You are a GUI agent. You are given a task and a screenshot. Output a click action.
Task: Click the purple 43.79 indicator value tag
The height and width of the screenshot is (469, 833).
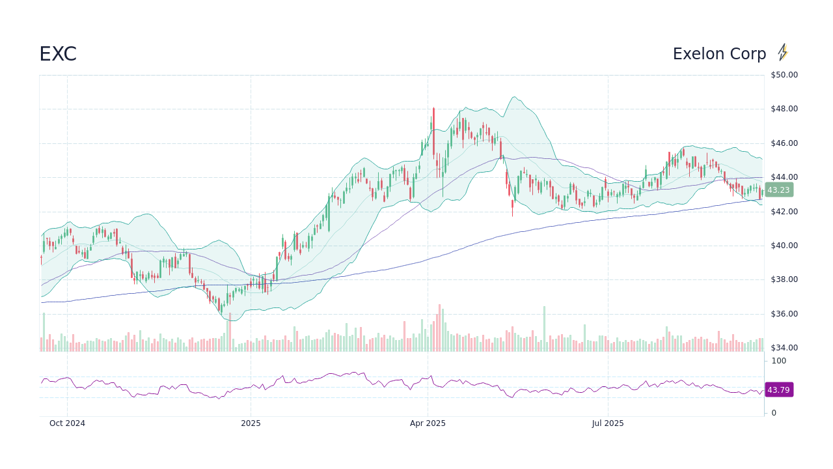coord(778,390)
